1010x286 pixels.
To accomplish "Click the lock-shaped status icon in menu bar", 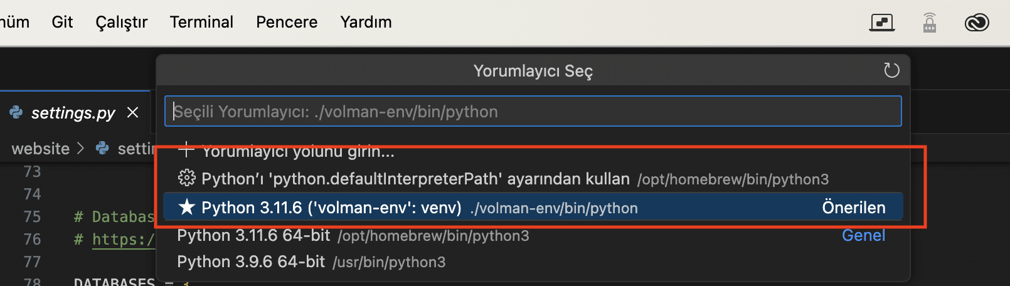I will coord(930,23).
